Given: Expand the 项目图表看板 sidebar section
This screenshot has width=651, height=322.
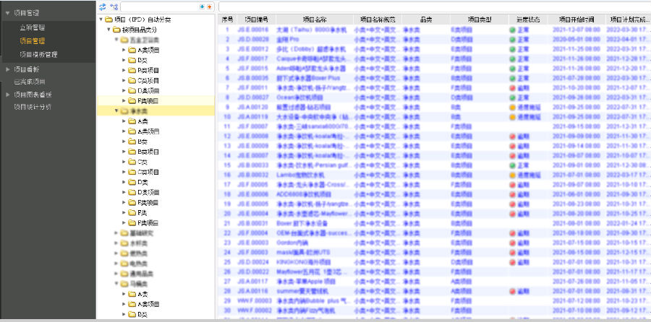Looking at the screenshot, I should [x=7, y=95].
